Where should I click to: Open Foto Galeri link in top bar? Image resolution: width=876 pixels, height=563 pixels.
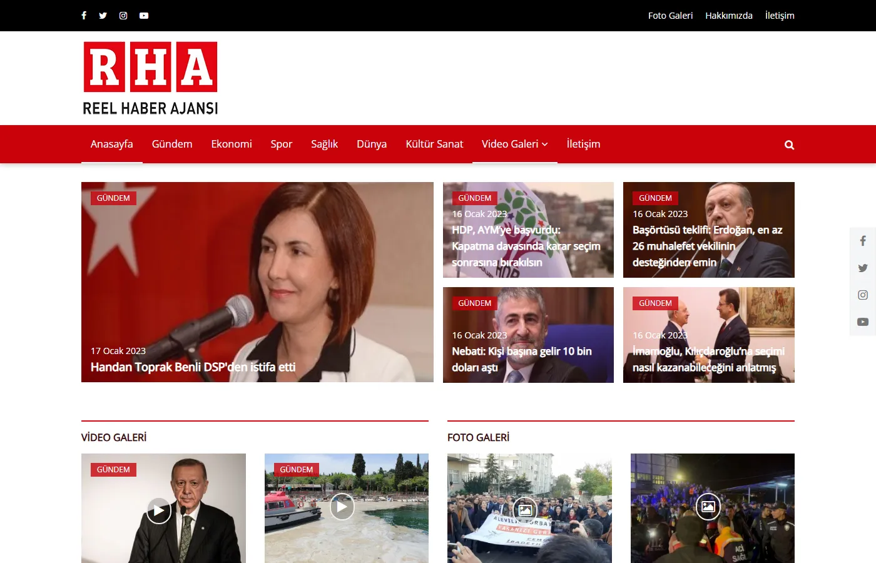[670, 16]
